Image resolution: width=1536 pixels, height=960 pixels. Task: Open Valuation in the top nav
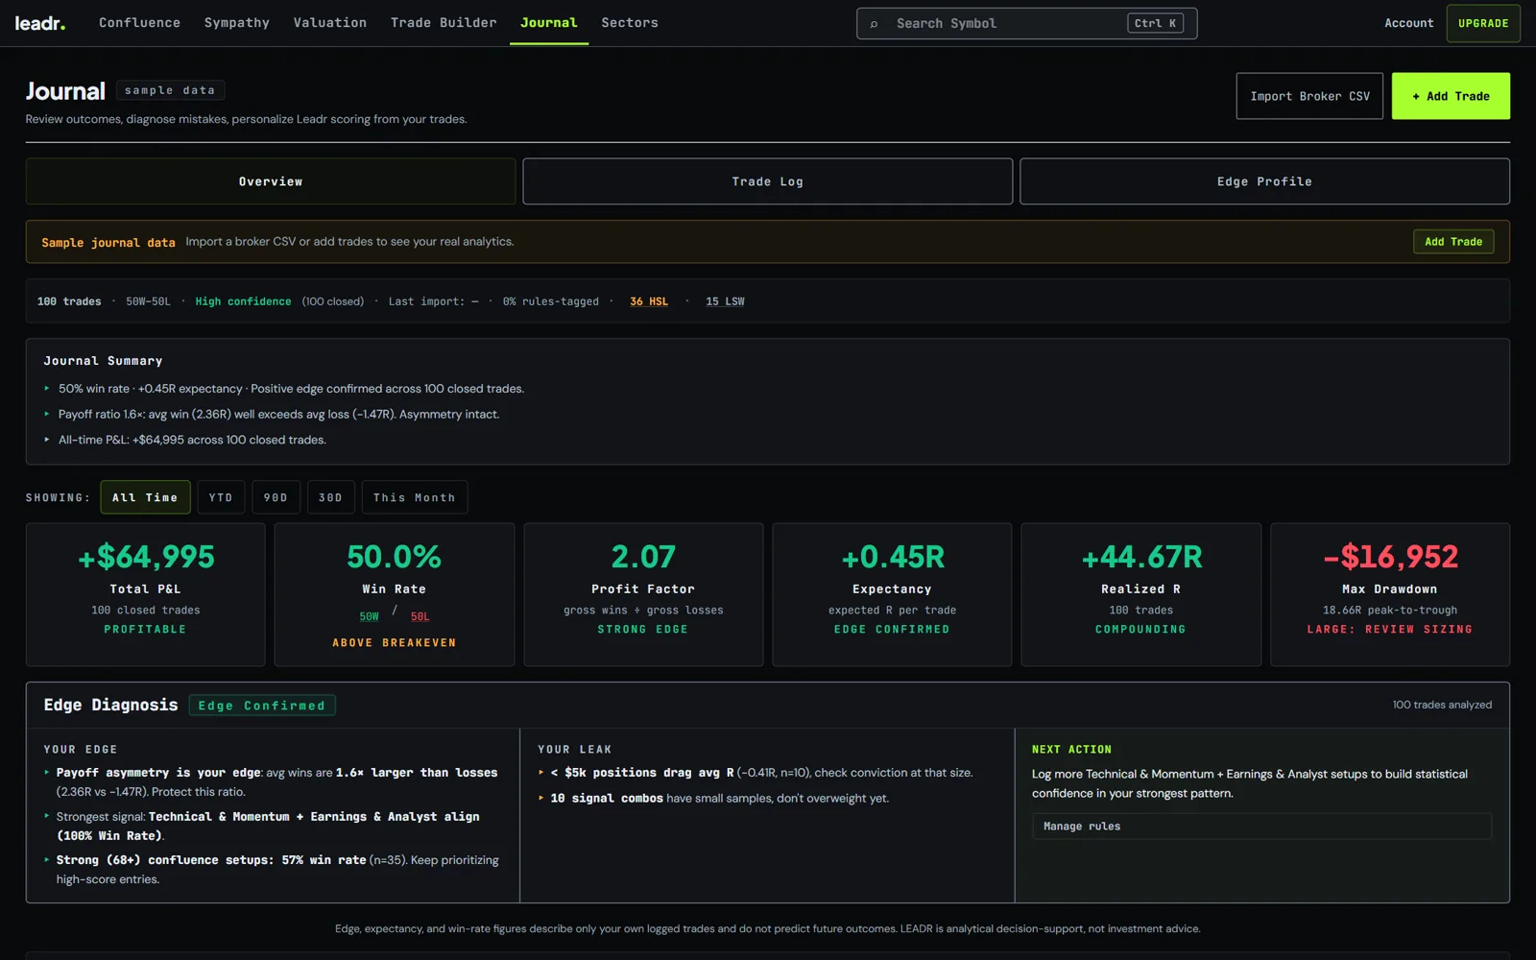(329, 23)
